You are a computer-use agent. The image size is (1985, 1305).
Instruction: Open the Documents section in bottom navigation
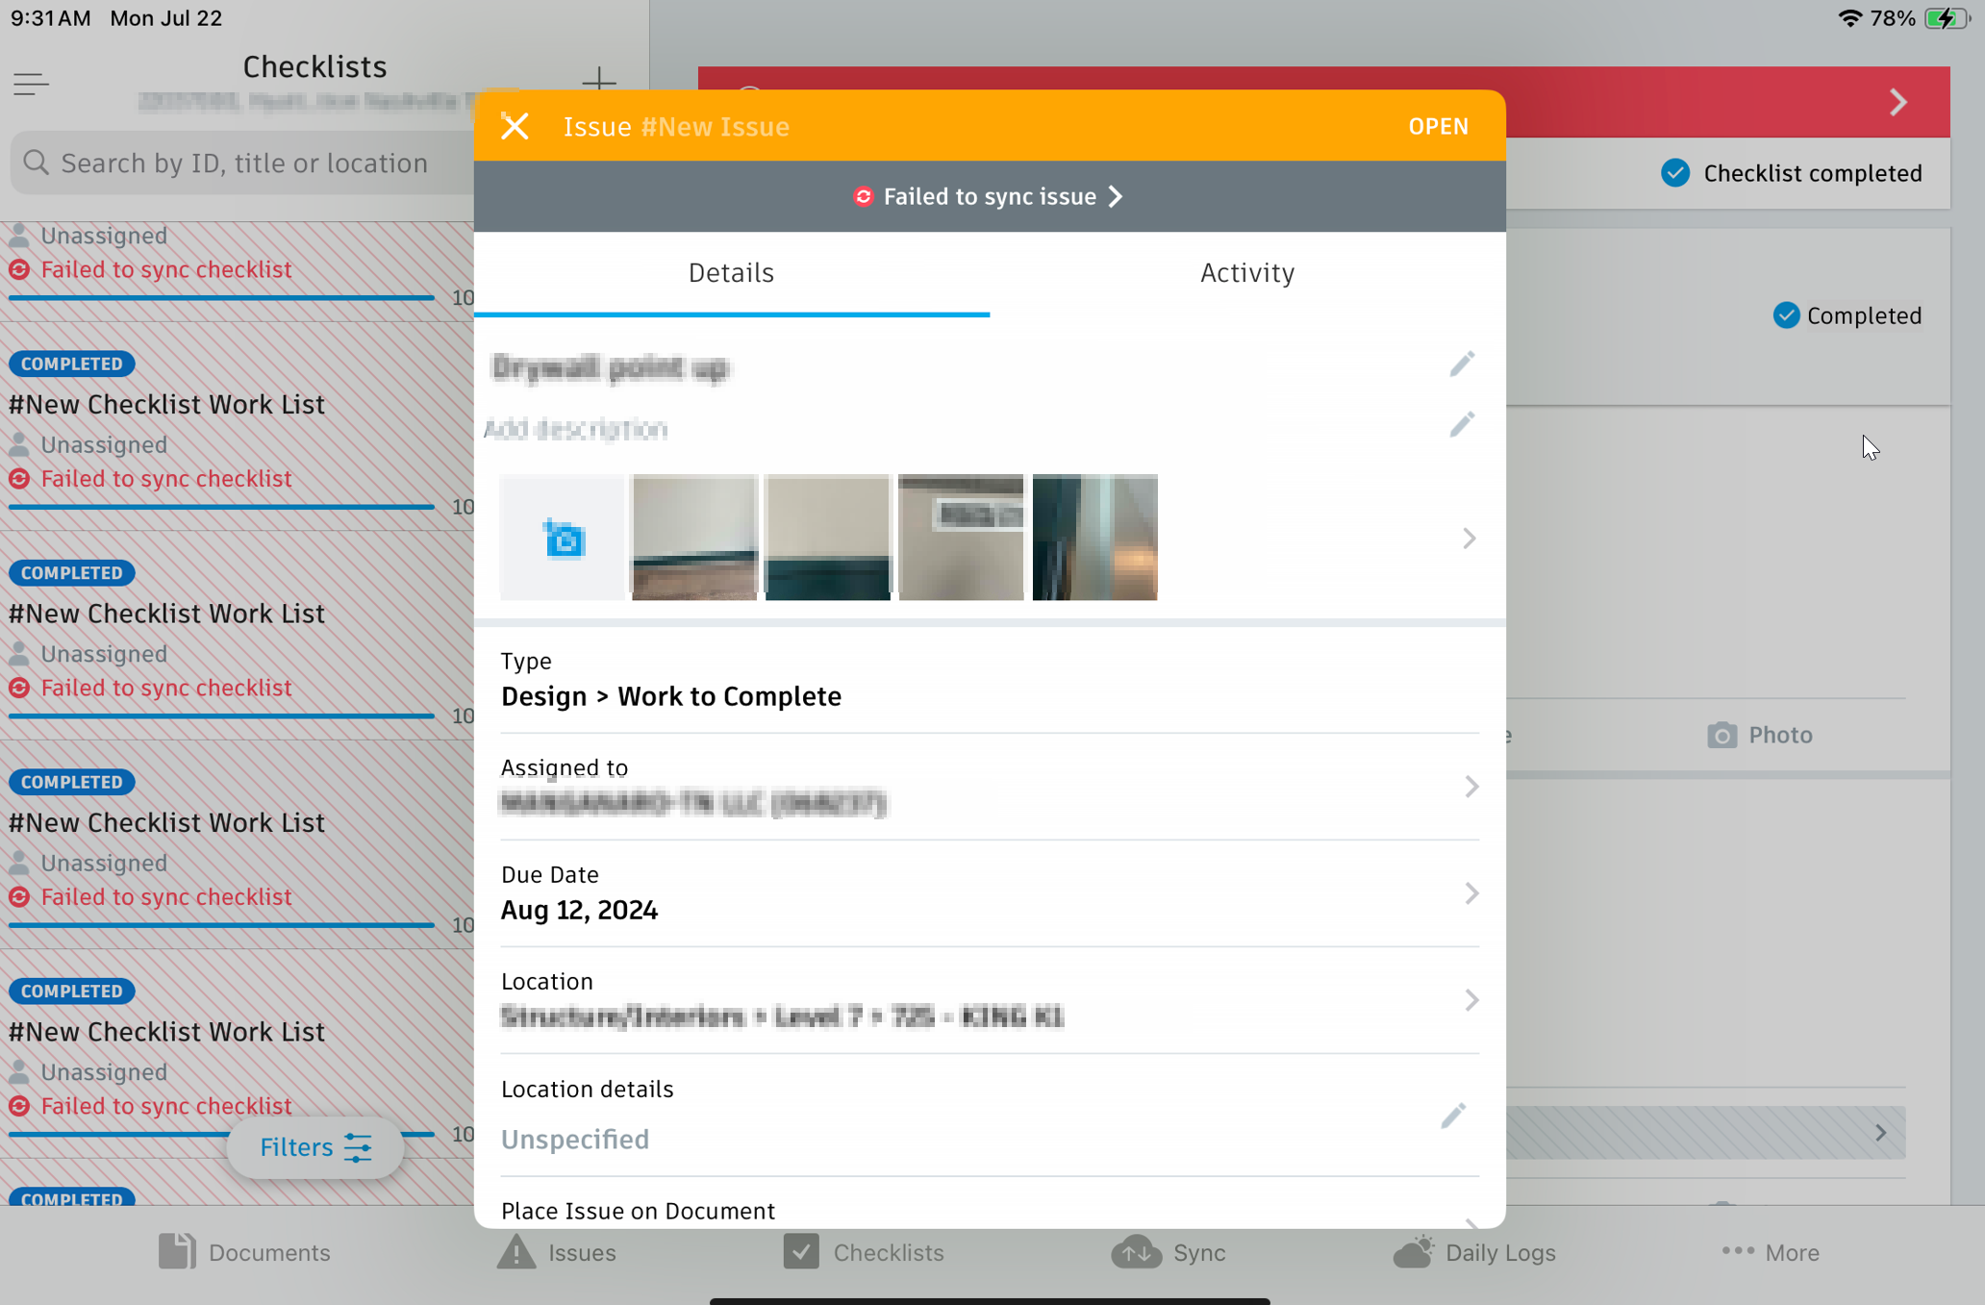[x=243, y=1252]
